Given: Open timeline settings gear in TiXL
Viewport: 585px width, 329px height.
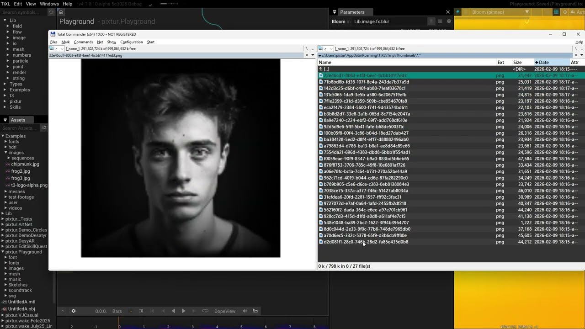Looking at the screenshot, I should tap(74, 311).
